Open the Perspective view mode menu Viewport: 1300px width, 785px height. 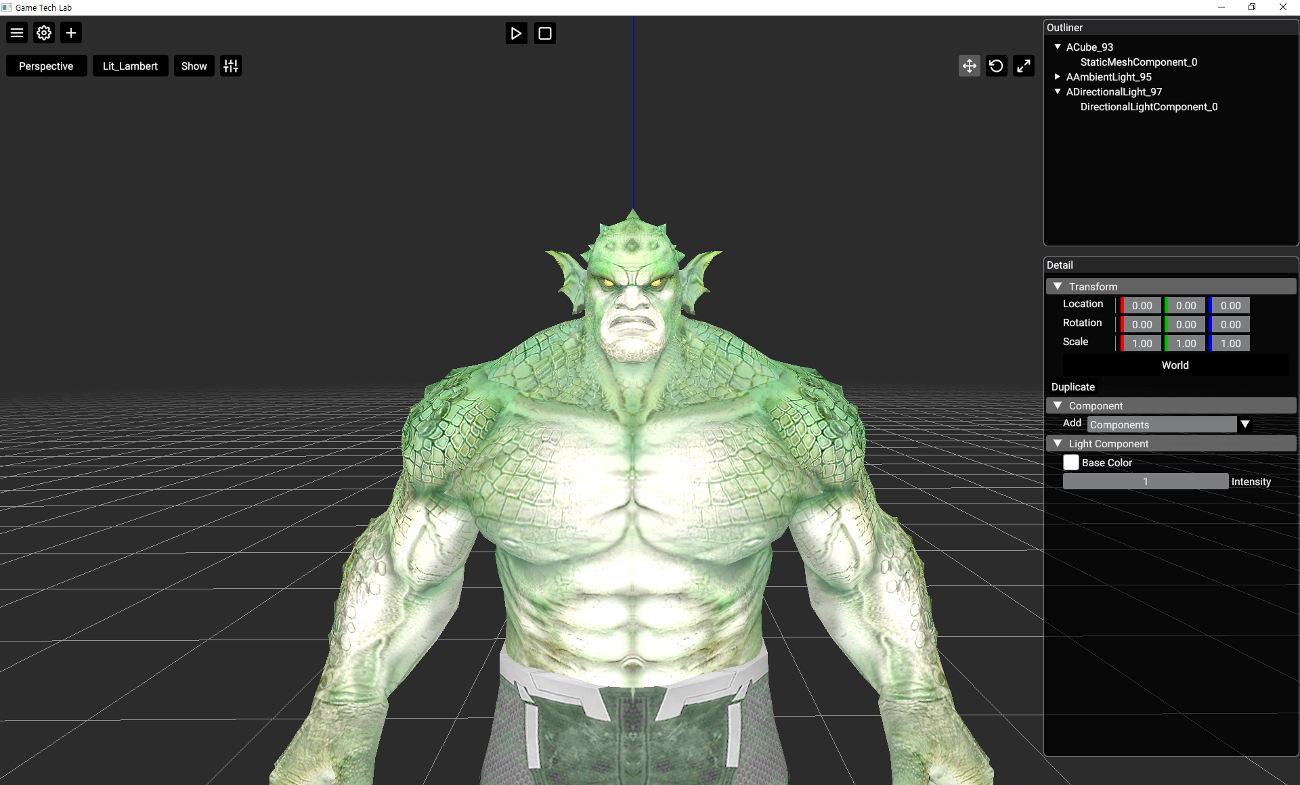click(46, 66)
